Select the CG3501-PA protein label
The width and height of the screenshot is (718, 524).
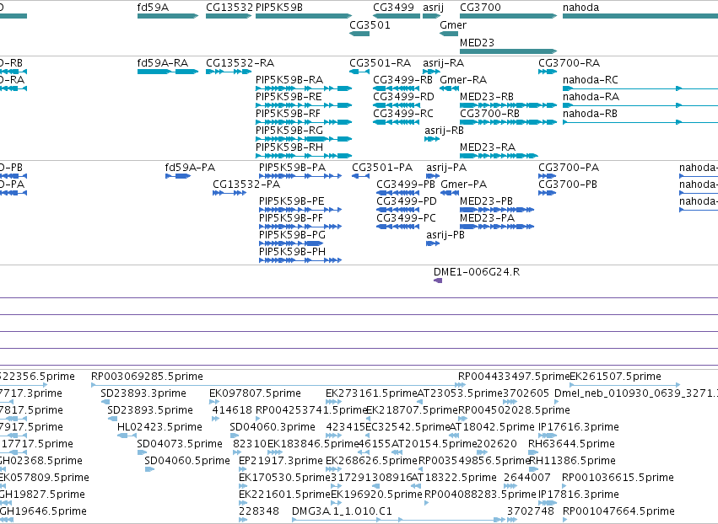point(382,168)
